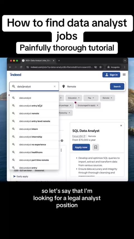The image size is (134, 239).
Task: Select suggestion 'data analyst healthcare'
Action: point(34,152)
